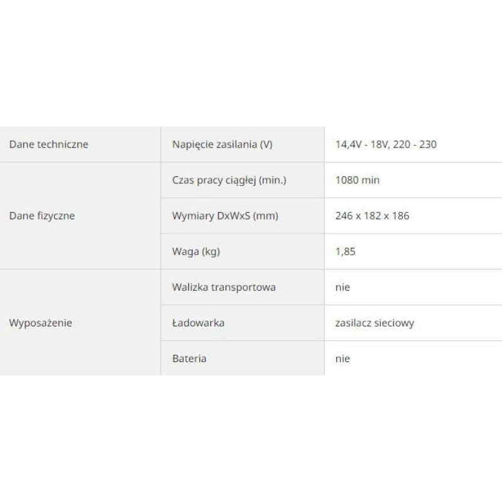Screen dimensions: 502x502
Task: Click the word min in 1080 min
Action: coord(370,180)
